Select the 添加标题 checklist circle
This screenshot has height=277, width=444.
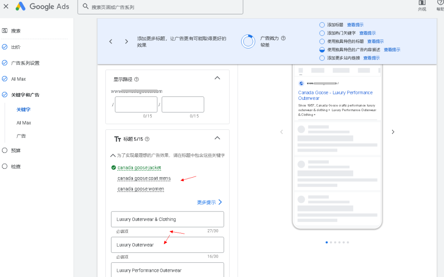pyautogui.click(x=321, y=25)
